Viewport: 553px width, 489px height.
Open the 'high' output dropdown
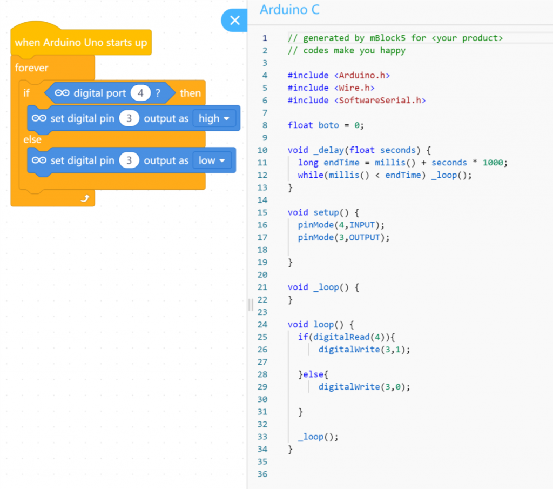point(214,118)
